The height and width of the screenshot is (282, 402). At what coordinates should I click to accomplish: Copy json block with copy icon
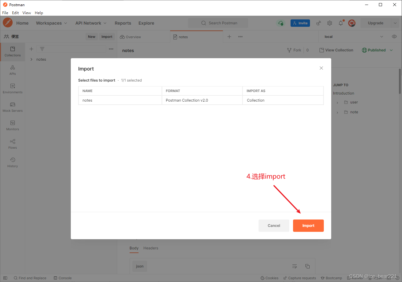tap(307, 266)
